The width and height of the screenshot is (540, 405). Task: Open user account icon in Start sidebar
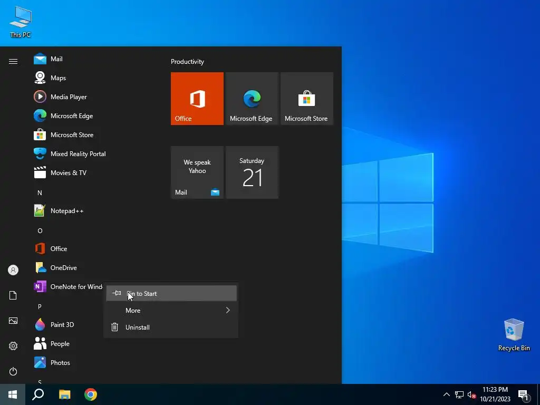[x=13, y=270]
